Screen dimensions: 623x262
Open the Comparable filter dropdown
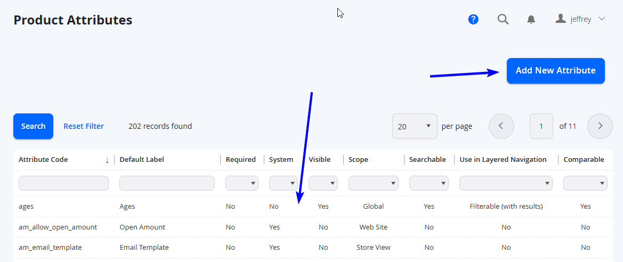coord(585,183)
